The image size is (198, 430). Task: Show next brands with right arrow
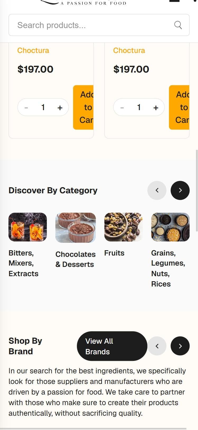coord(180,346)
